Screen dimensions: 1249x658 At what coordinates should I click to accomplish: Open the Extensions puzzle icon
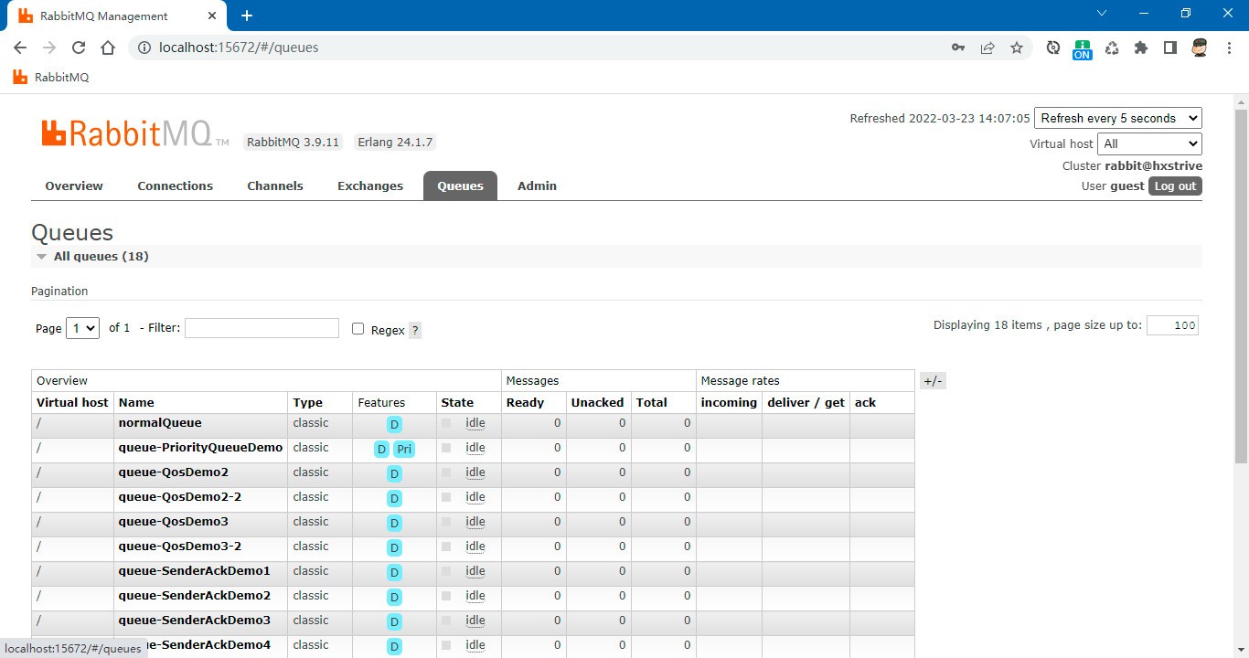tap(1141, 48)
